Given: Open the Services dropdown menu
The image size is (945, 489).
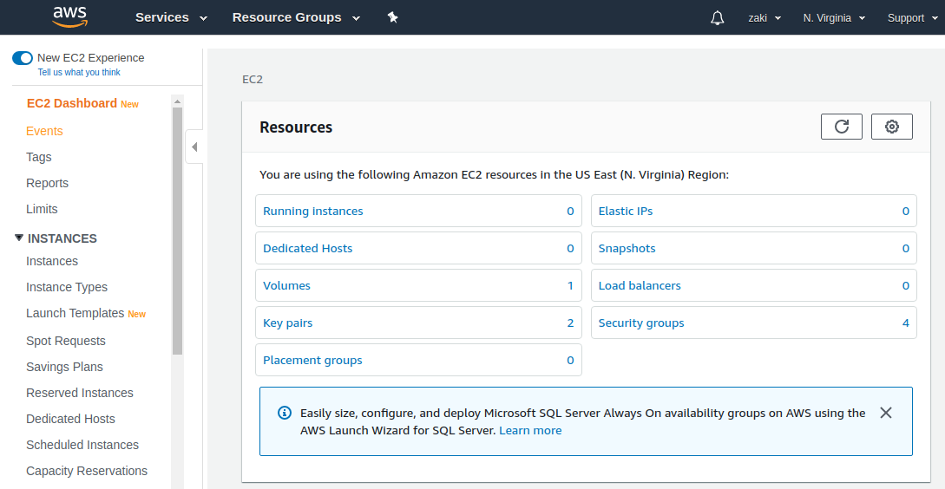Looking at the screenshot, I should click(x=171, y=17).
